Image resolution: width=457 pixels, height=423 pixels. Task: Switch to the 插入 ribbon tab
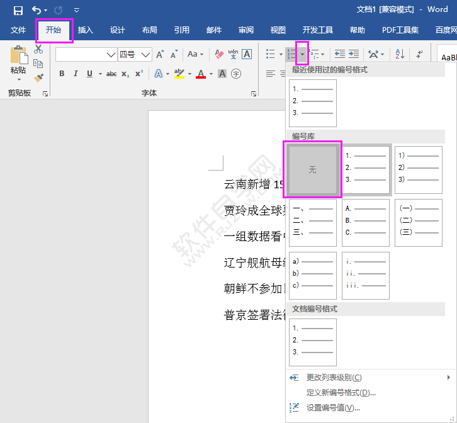pos(85,30)
